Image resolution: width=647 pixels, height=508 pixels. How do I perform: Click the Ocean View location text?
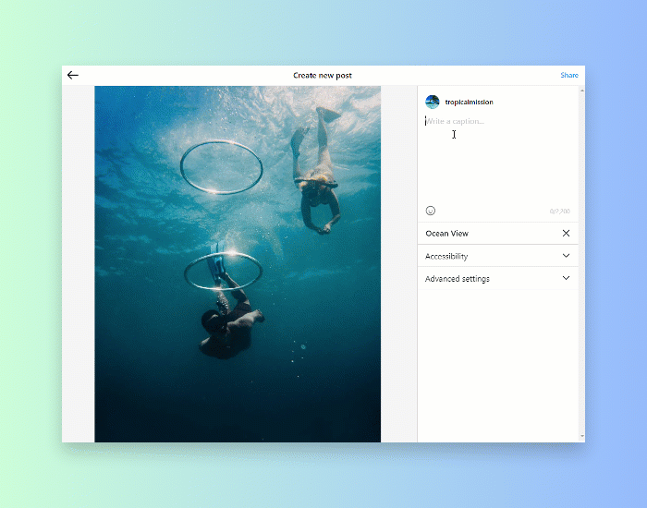(x=446, y=234)
